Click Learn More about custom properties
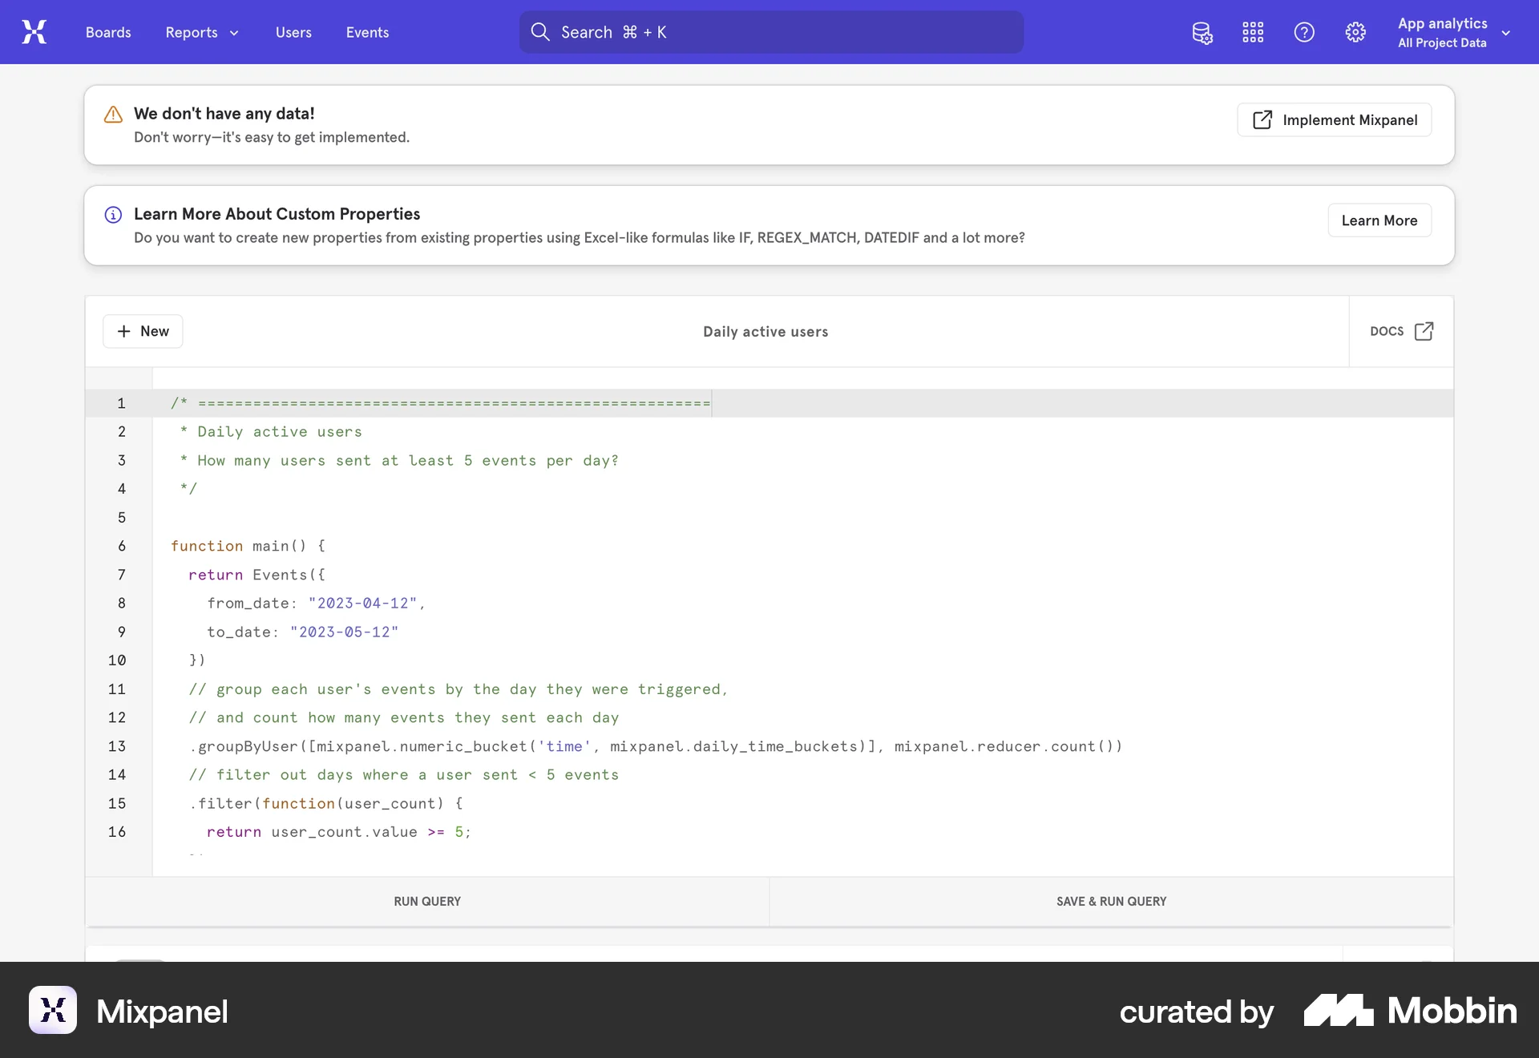This screenshot has height=1058, width=1539. (x=1379, y=220)
